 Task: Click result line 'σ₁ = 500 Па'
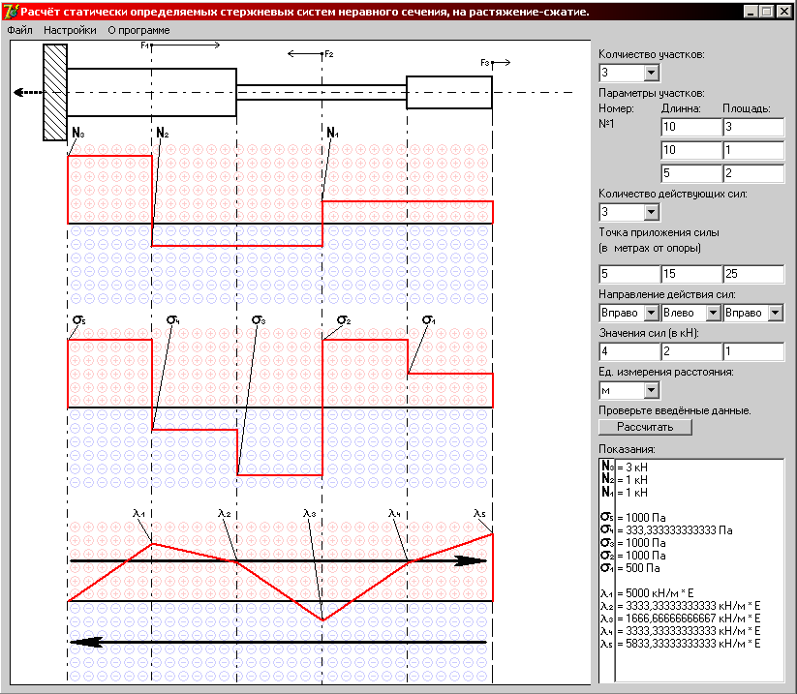(x=630, y=568)
